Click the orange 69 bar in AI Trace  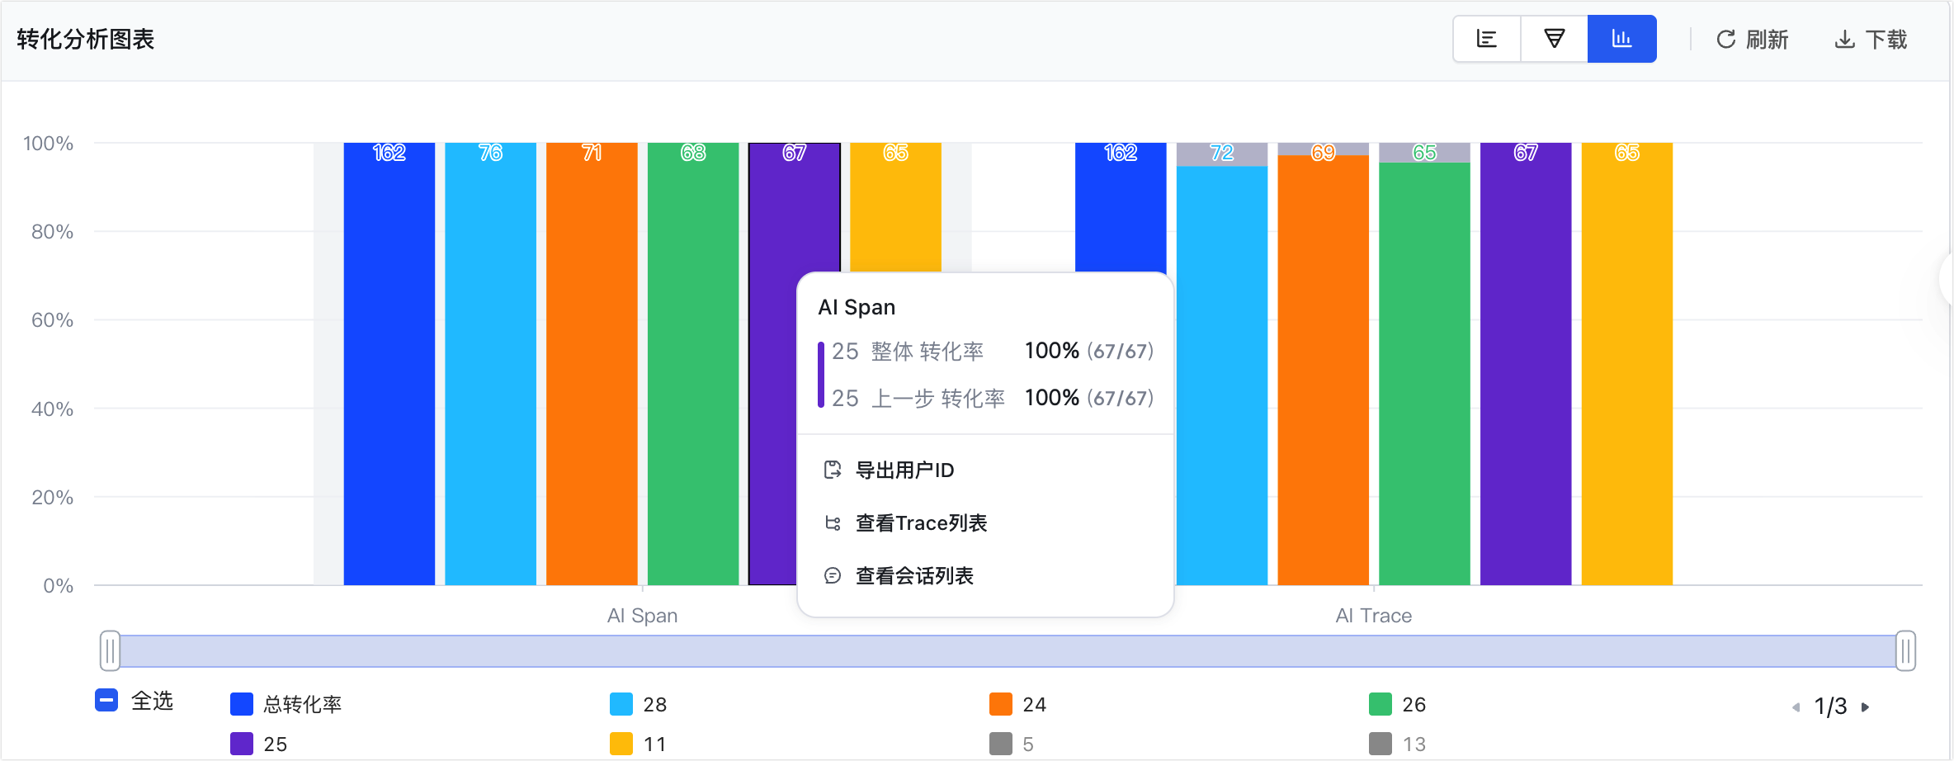pos(1324,370)
